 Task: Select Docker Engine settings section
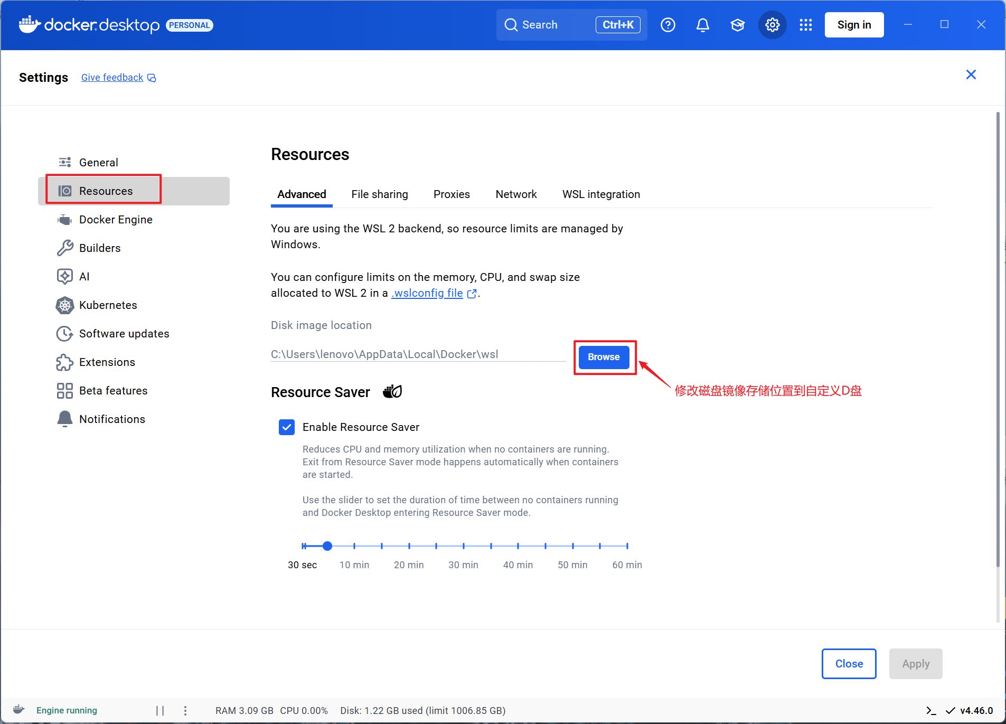[134, 219]
